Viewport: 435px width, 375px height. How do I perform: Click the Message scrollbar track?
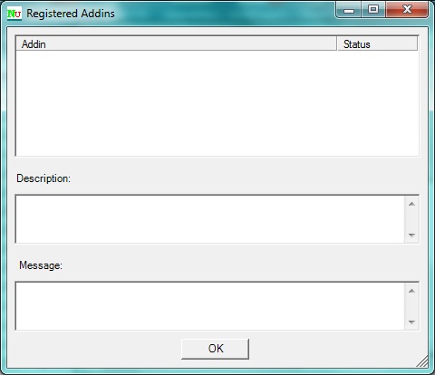[411, 306]
